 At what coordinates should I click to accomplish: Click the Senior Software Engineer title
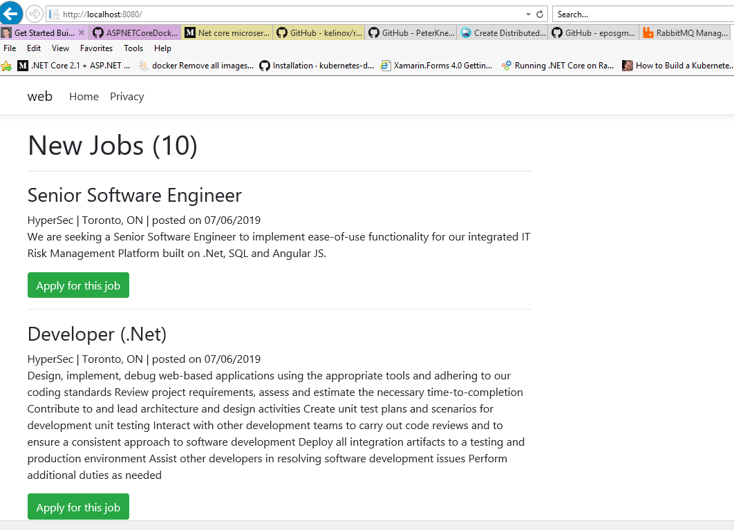point(134,195)
